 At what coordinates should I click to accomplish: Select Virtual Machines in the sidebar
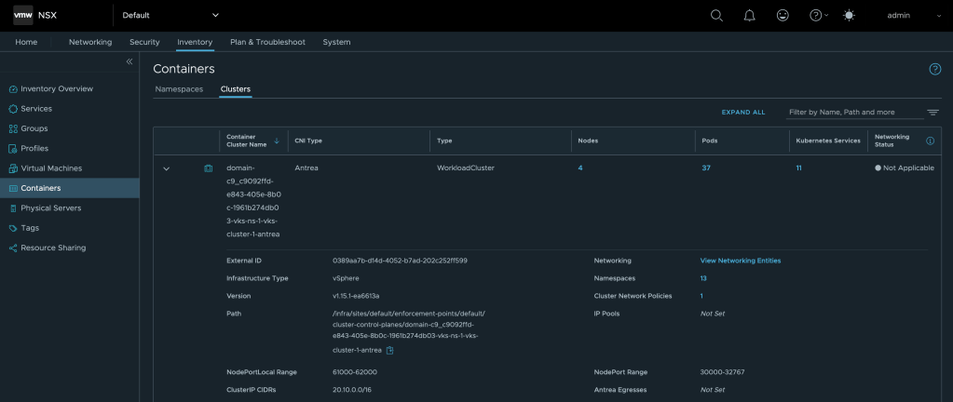click(x=51, y=168)
